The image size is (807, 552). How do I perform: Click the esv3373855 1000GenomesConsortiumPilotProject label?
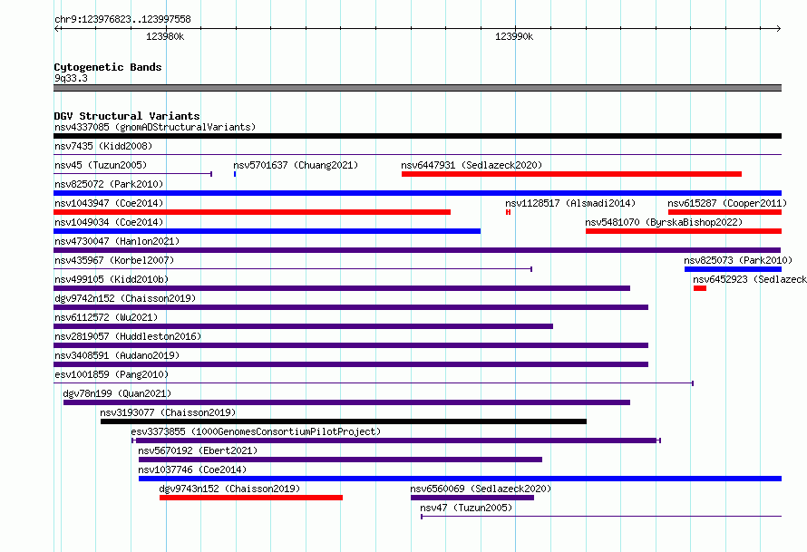[256, 431]
